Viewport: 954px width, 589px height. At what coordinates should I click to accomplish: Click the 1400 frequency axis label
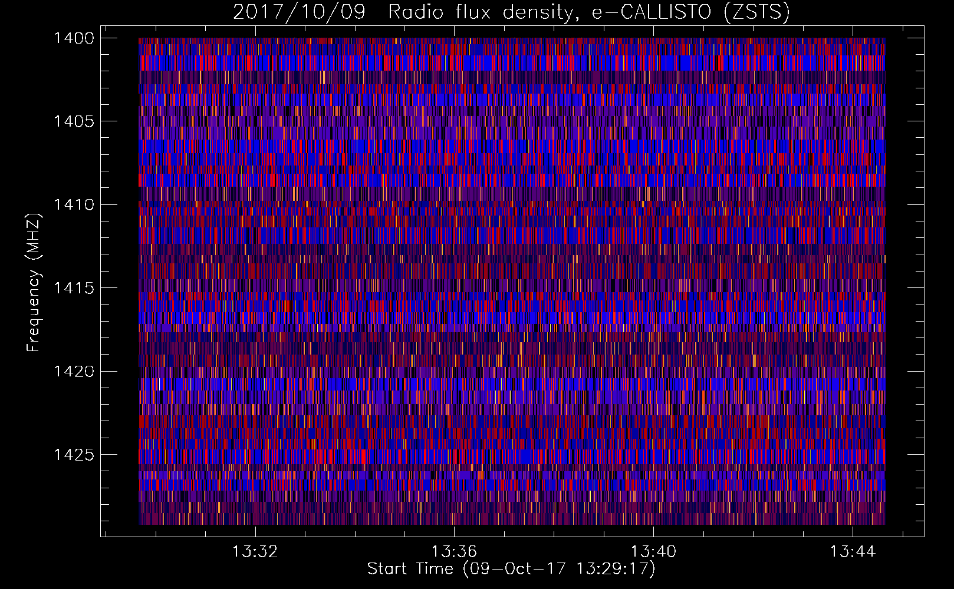point(74,38)
